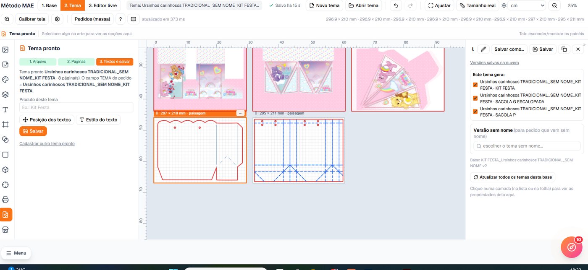The width and height of the screenshot is (588, 270).
Task: Click Posição dos textos button
Action: [47, 119]
